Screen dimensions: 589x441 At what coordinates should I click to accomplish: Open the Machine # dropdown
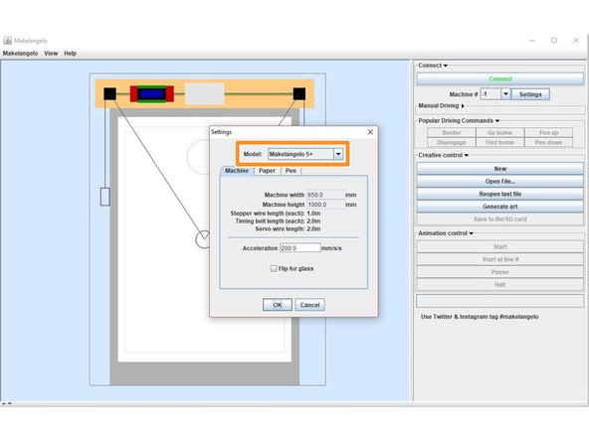tap(505, 94)
